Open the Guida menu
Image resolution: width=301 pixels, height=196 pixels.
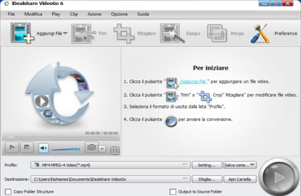point(143,14)
